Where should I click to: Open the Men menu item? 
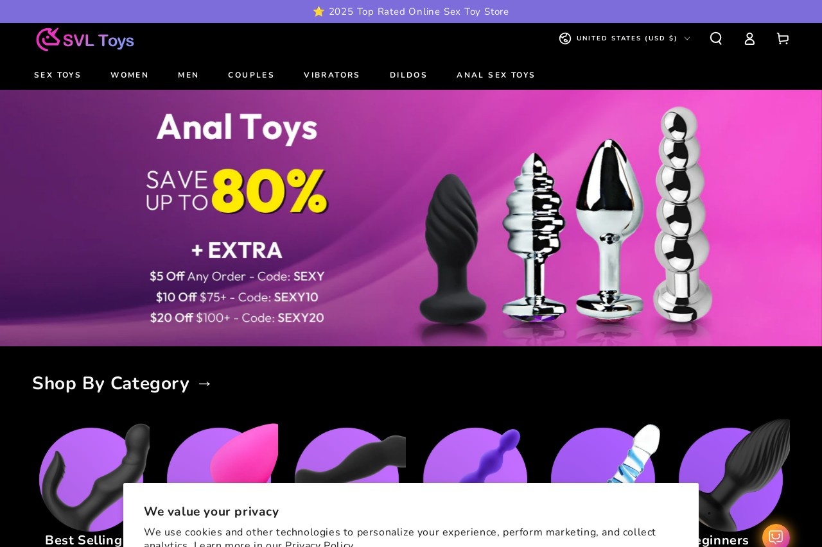point(188,75)
